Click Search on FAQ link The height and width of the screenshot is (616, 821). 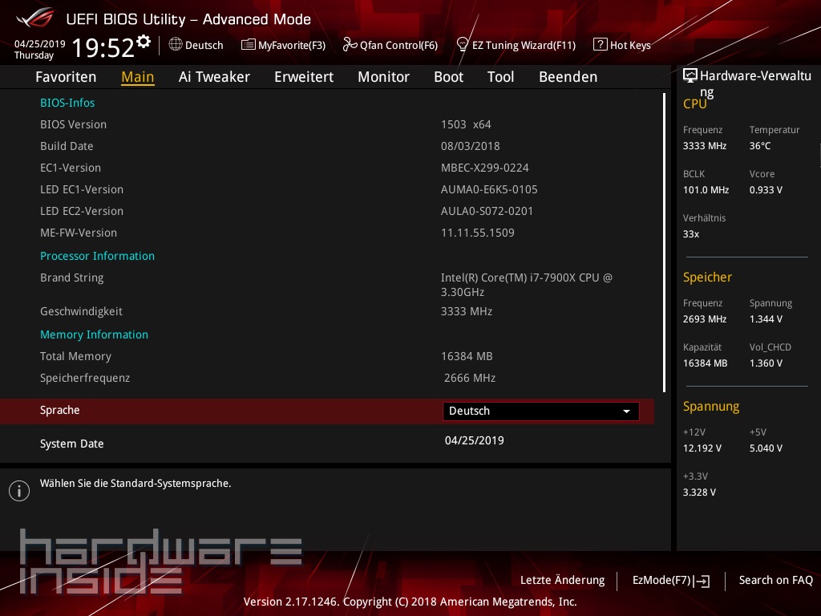point(776,581)
